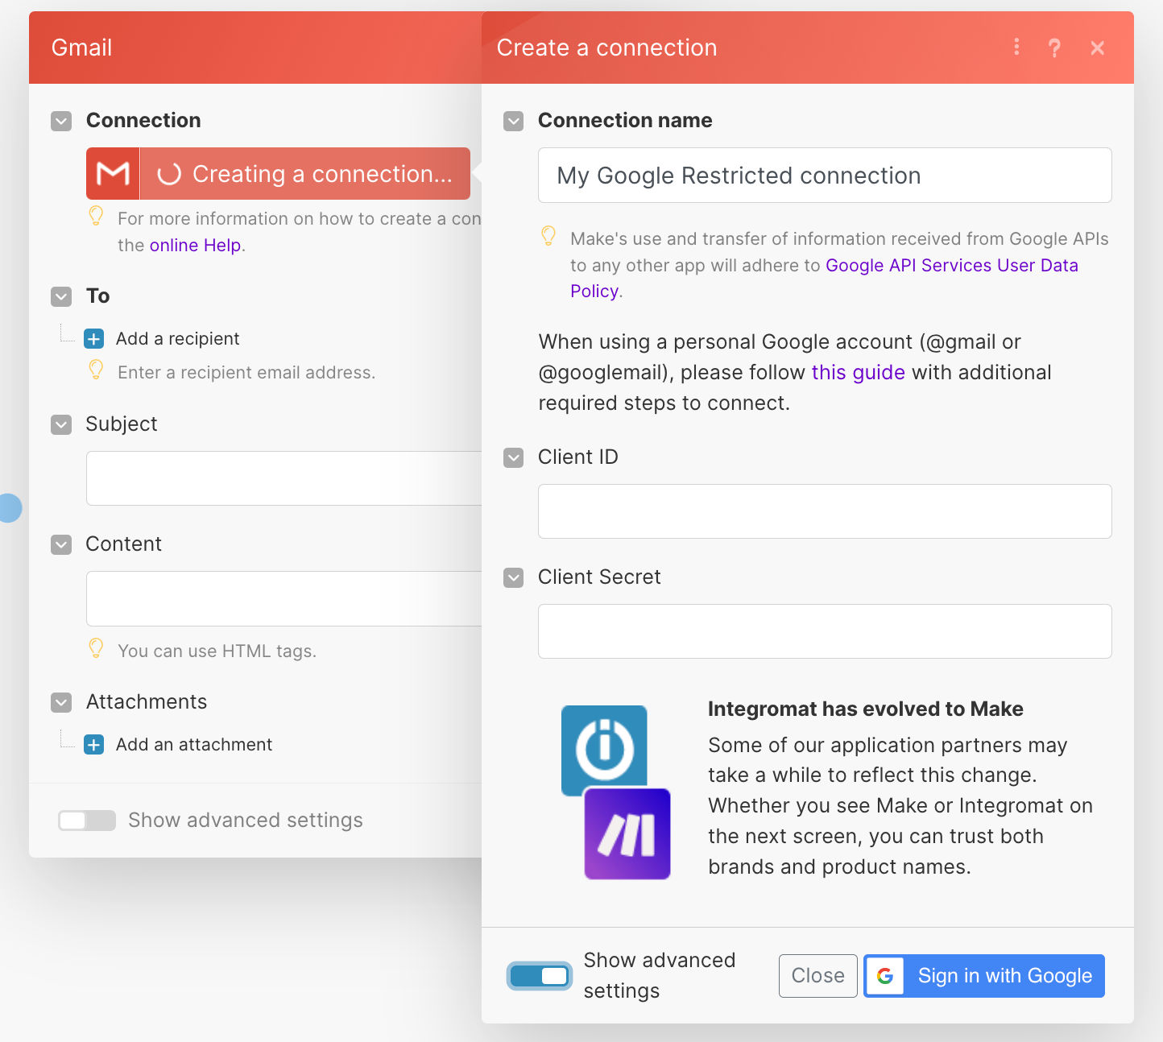1163x1042 pixels.
Task: Focus the Subject input field
Action: click(x=284, y=478)
